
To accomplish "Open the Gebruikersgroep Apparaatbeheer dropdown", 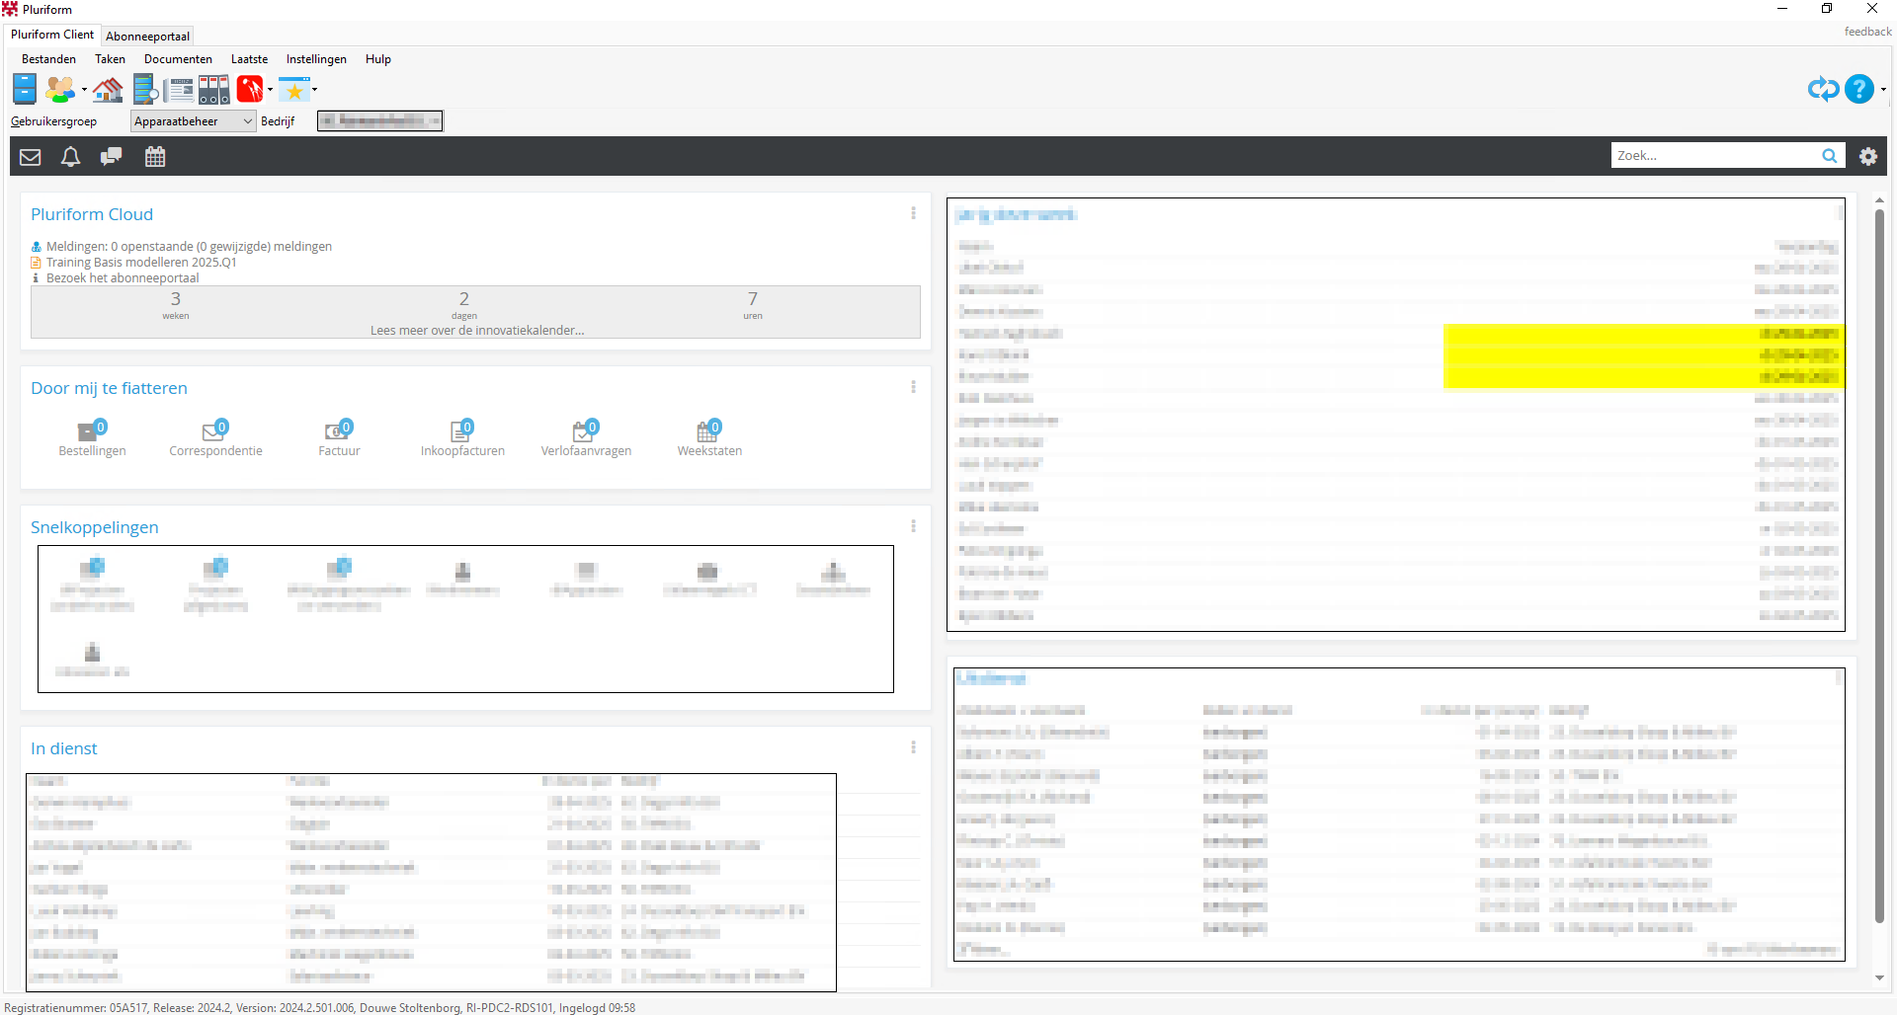I will [194, 121].
